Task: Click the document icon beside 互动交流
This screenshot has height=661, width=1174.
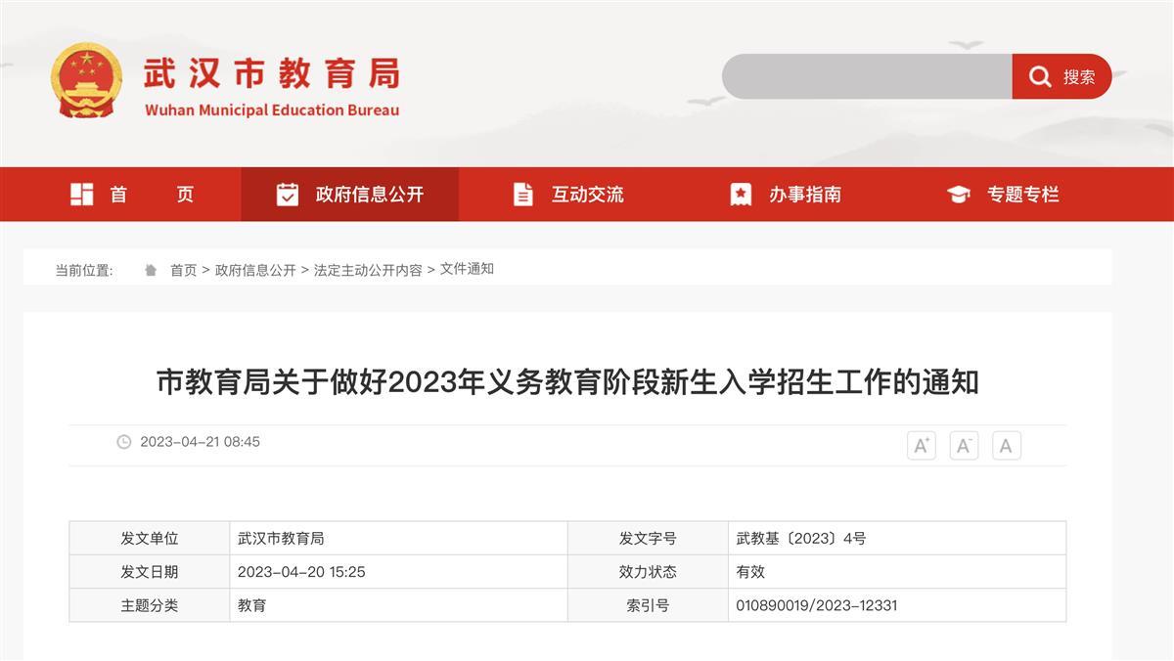Action: [x=523, y=195]
